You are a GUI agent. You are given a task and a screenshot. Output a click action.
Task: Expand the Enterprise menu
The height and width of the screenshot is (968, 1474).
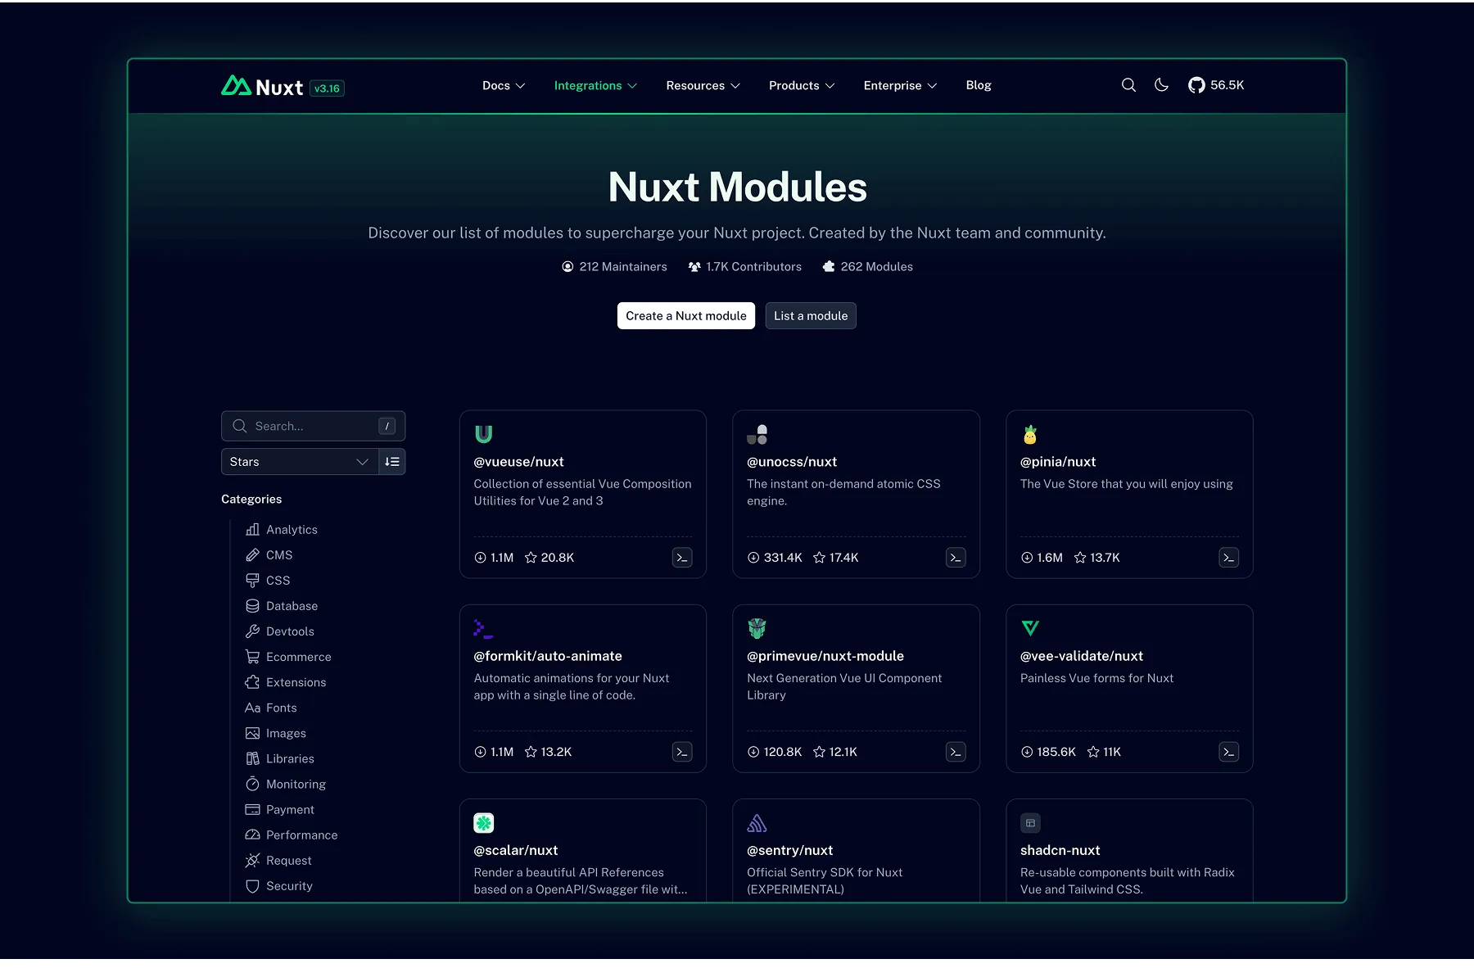coord(900,85)
